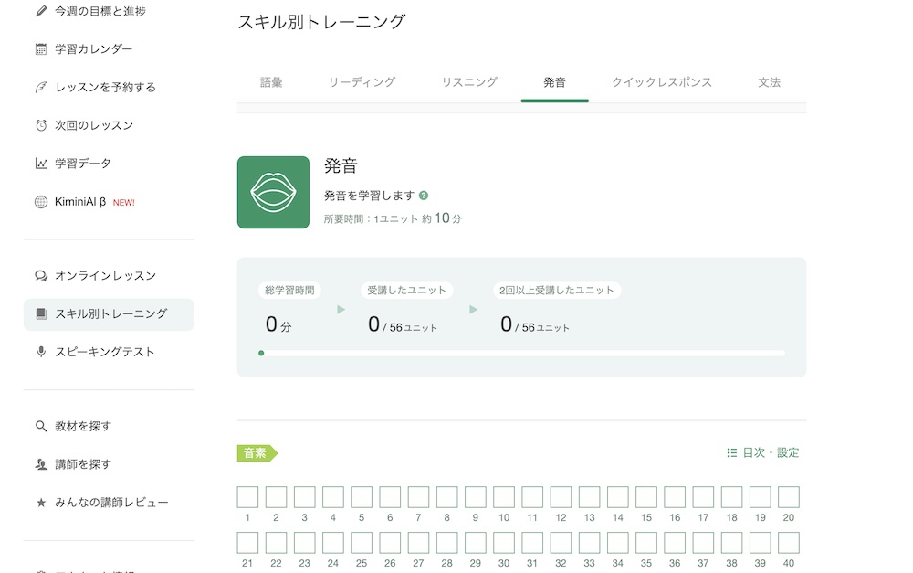Select the 発音 tab
Viewport: 913px width, 573px height.
point(554,82)
